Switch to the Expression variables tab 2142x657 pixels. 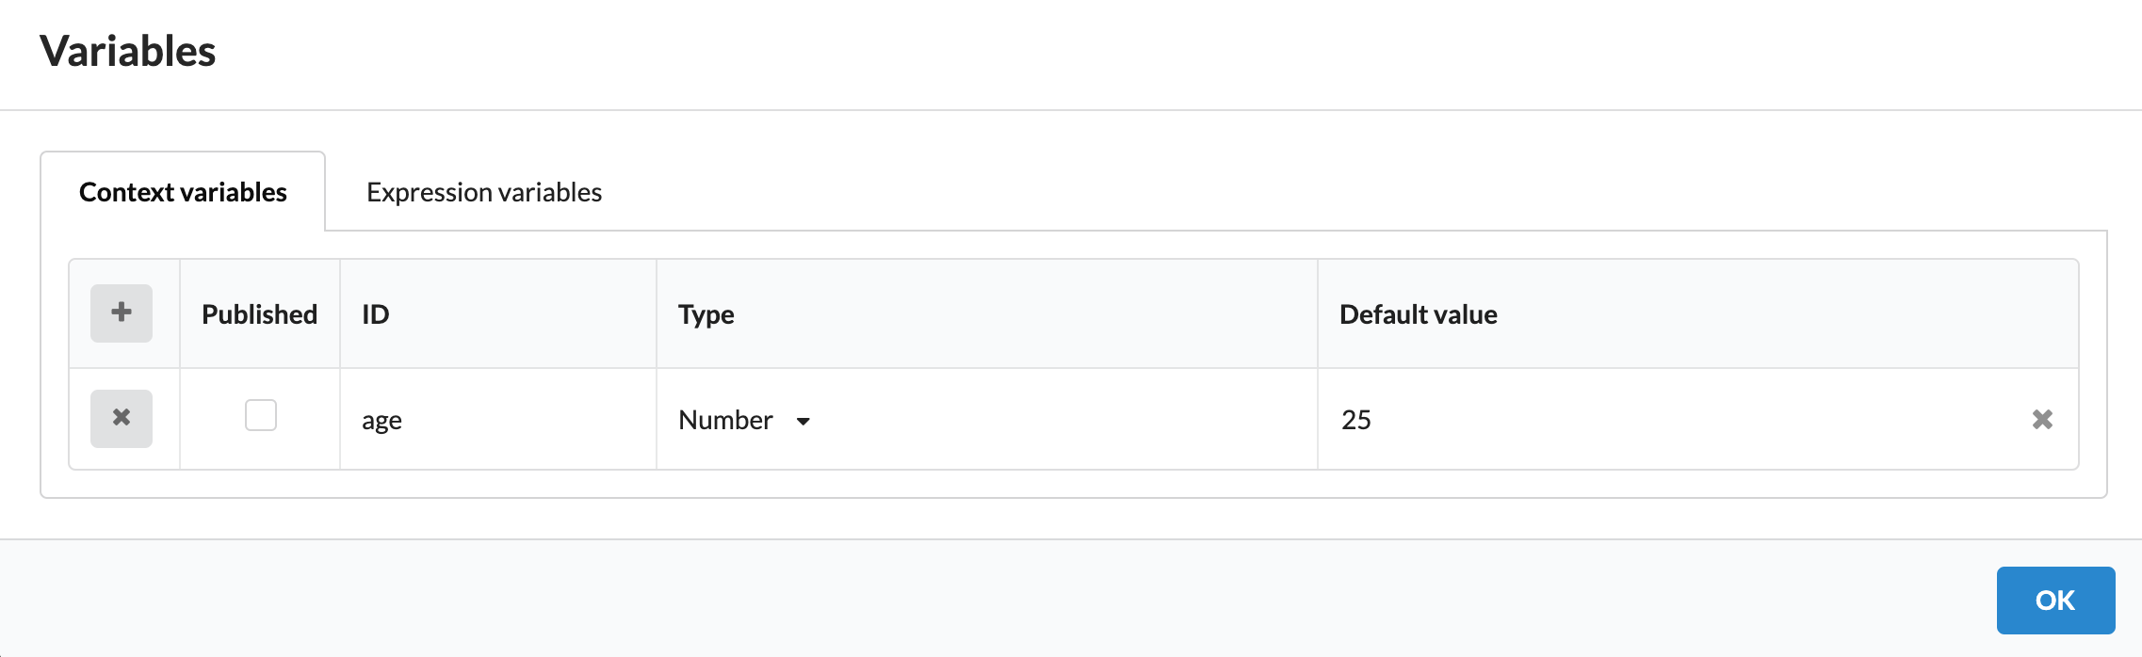(x=483, y=191)
